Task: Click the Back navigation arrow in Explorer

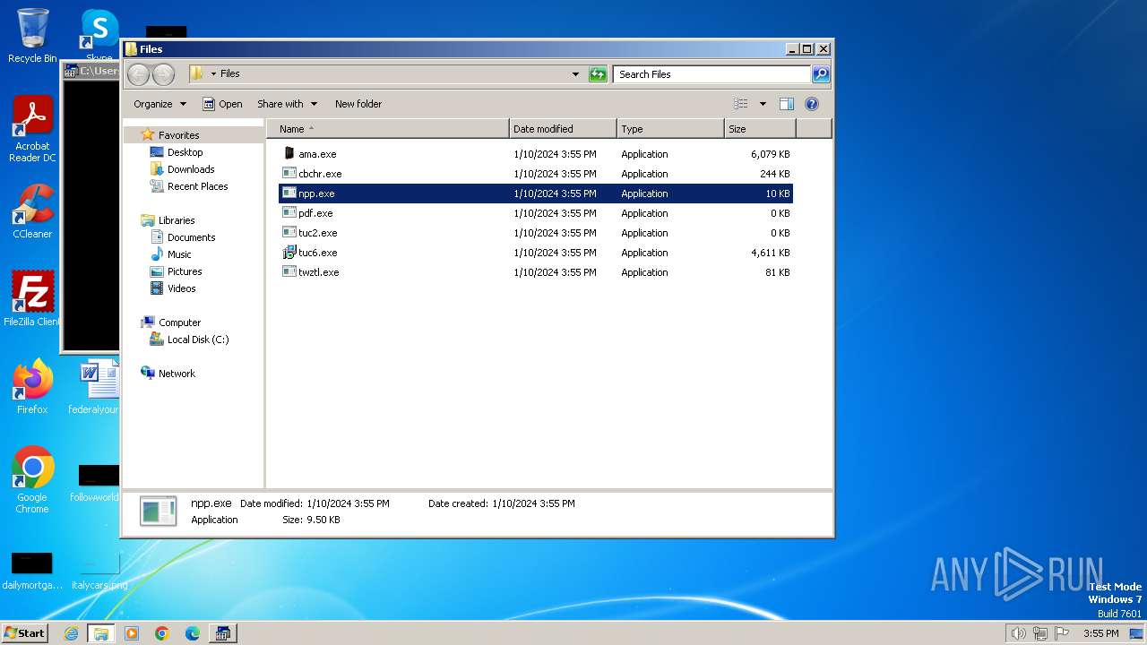Action: pyautogui.click(x=138, y=74)
